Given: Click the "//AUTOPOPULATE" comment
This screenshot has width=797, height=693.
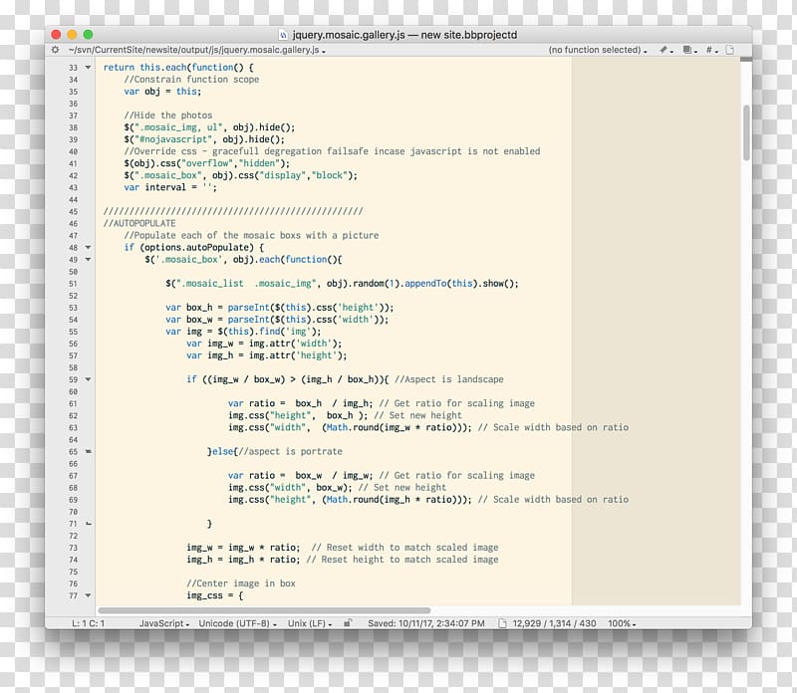Looking at the screenshot, I should tap(139, 224).
